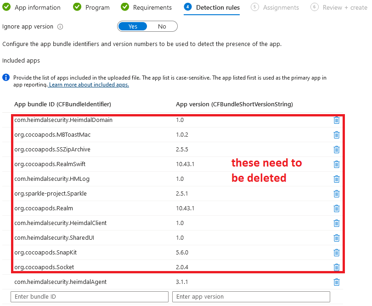Click the com.heimdalsecurity.heimdalAgent bundle ID
Viewport: 372px width, 306px height.
pos(61,282)
